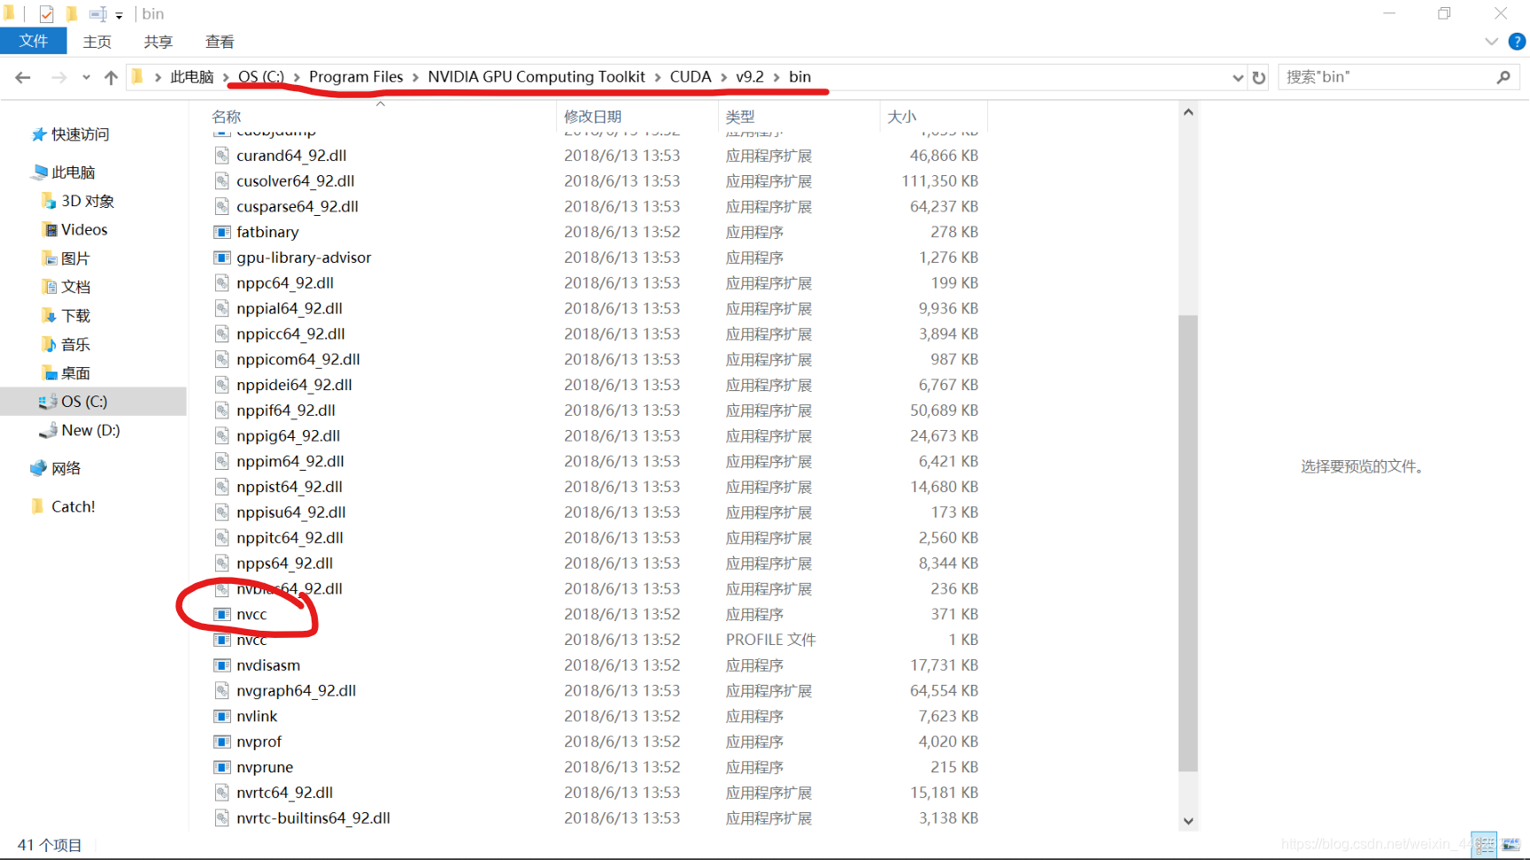This screenshot has width=1530, height=860.
Task: Open 3D 对象 folder in sidebar
Action: click(78, 201)
